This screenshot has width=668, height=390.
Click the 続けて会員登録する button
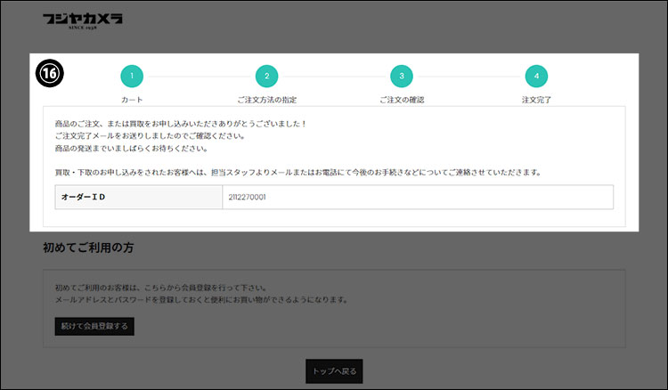tap(94, 326)
